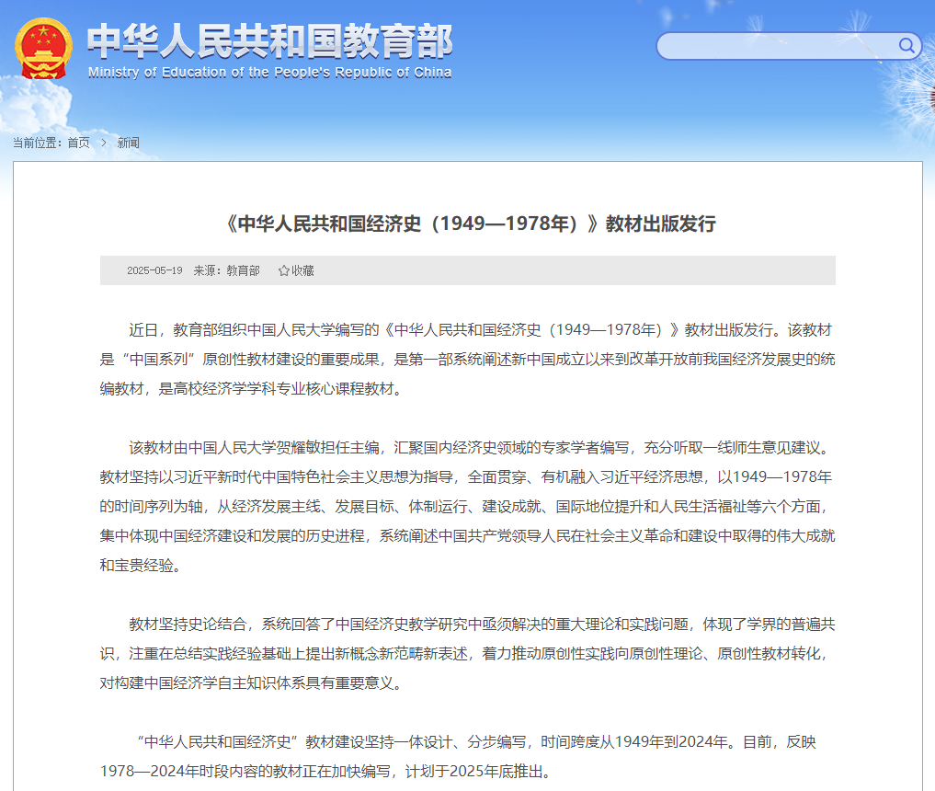Viewport: 935px width, 791px height.
Task: Open 新闻 section in breadcrumb
Action: [x=128, y=143]
